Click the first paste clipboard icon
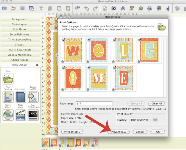 pos(59,8)
